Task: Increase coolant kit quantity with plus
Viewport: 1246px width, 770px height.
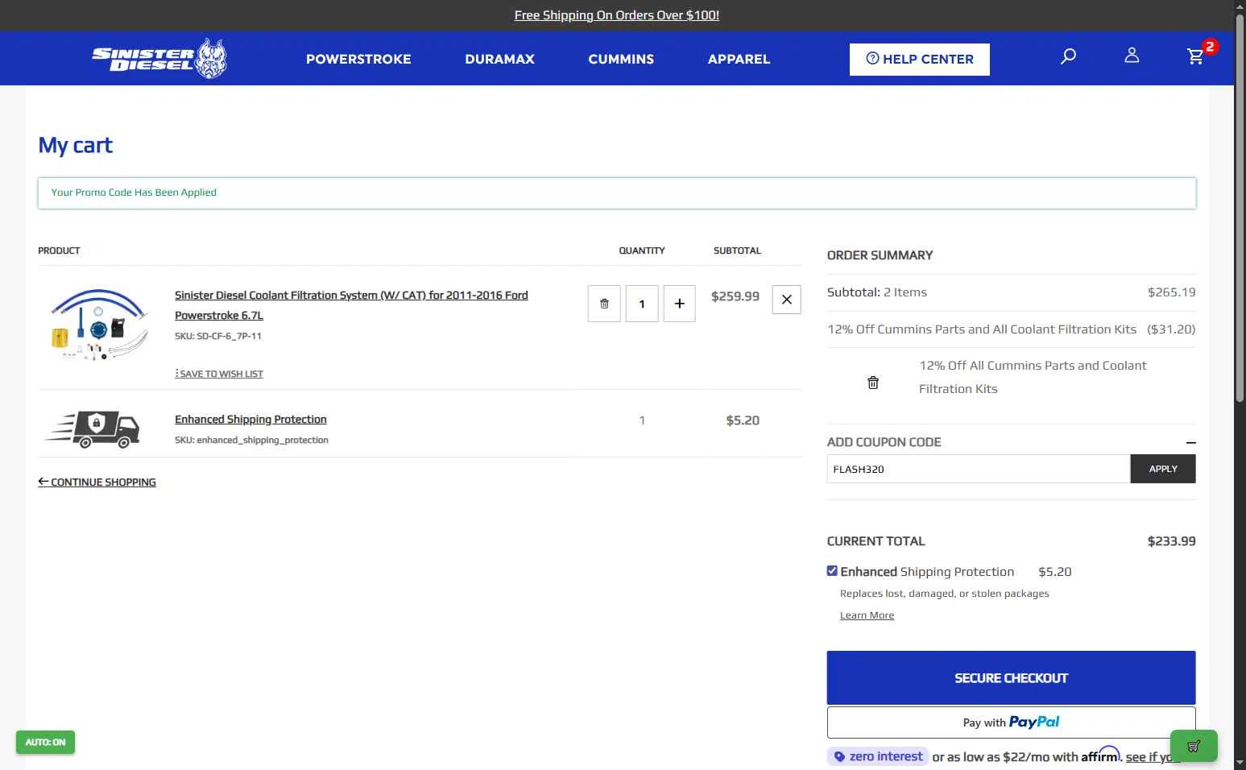Action: point(679,304)
